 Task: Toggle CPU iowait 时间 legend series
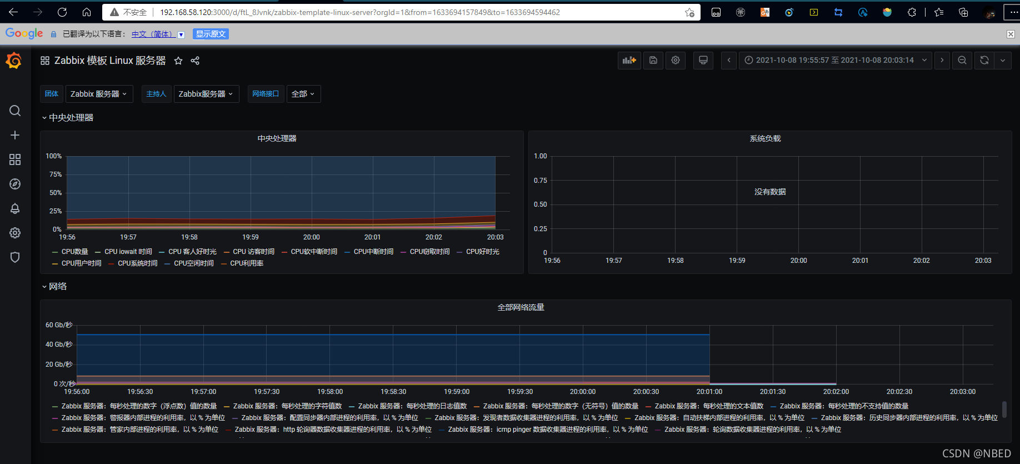click(128, 252)
